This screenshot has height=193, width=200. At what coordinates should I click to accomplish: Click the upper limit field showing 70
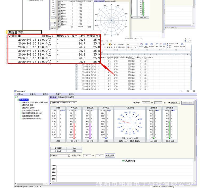coord(99,155)
